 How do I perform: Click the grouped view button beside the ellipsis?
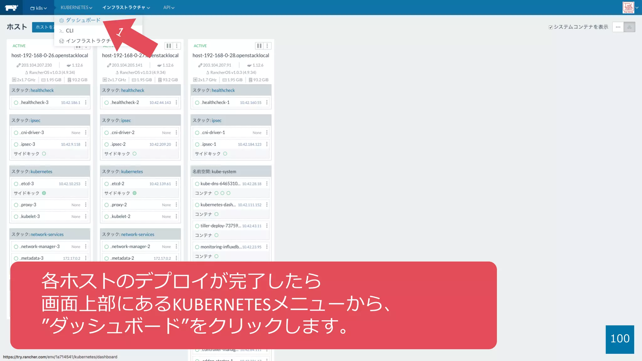[x=629, y=27]
